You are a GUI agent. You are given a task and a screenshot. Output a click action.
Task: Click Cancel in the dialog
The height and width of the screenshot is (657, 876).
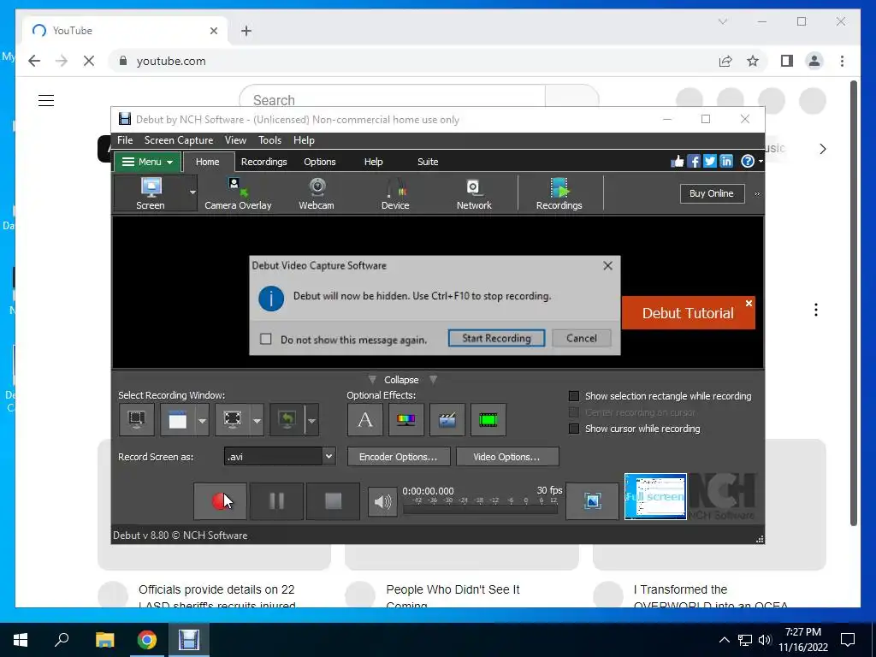tap(582, 338)
